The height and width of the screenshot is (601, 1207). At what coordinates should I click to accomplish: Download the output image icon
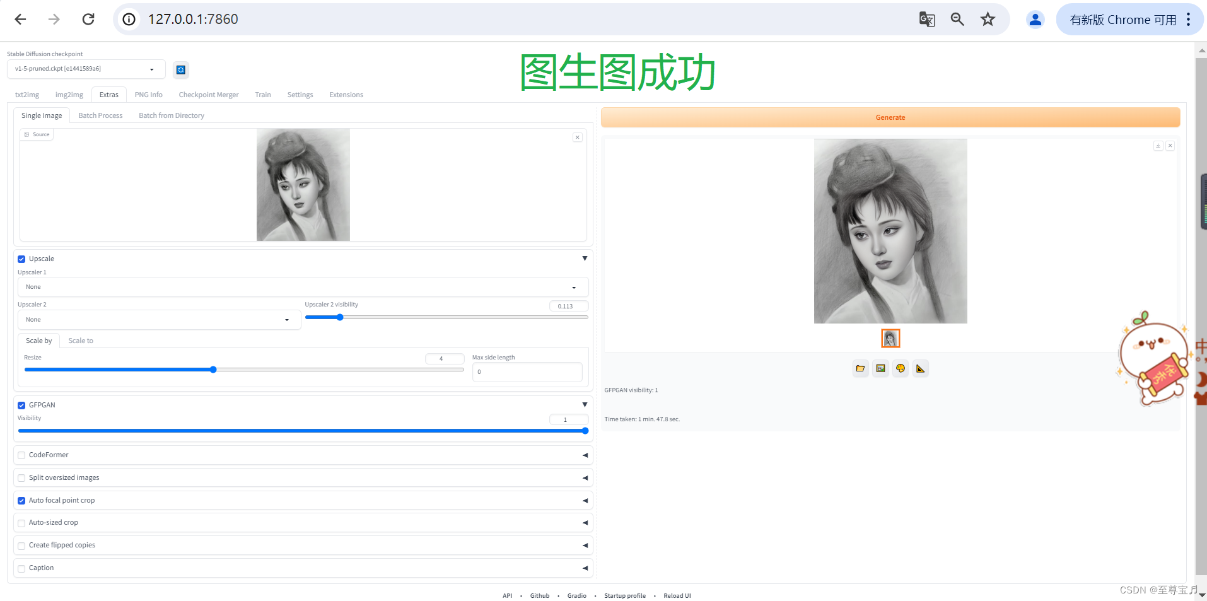(1158, 146)
